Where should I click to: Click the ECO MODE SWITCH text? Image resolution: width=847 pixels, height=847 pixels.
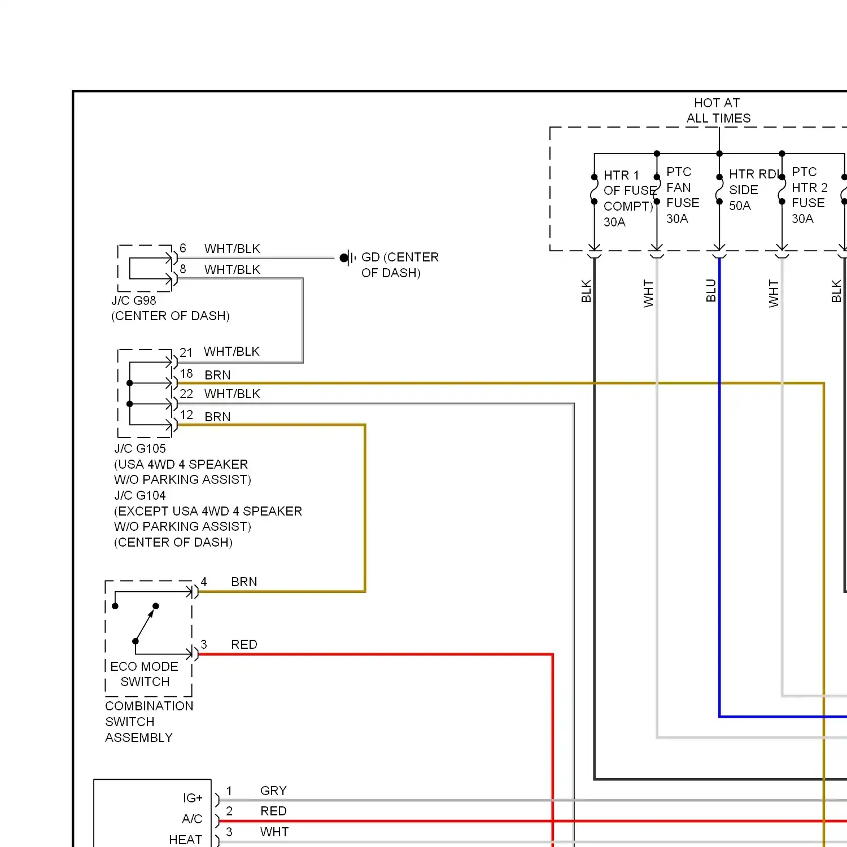(x=145, y=674)
